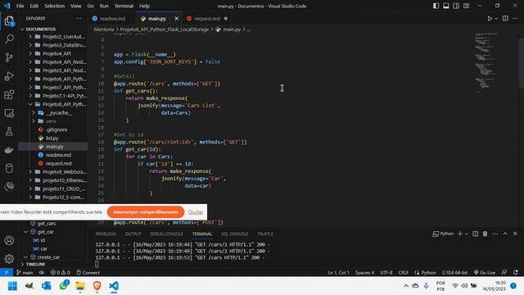524x295 pixels.
Task: Open the notifications bell in status bar
Action: coord(516,272)
